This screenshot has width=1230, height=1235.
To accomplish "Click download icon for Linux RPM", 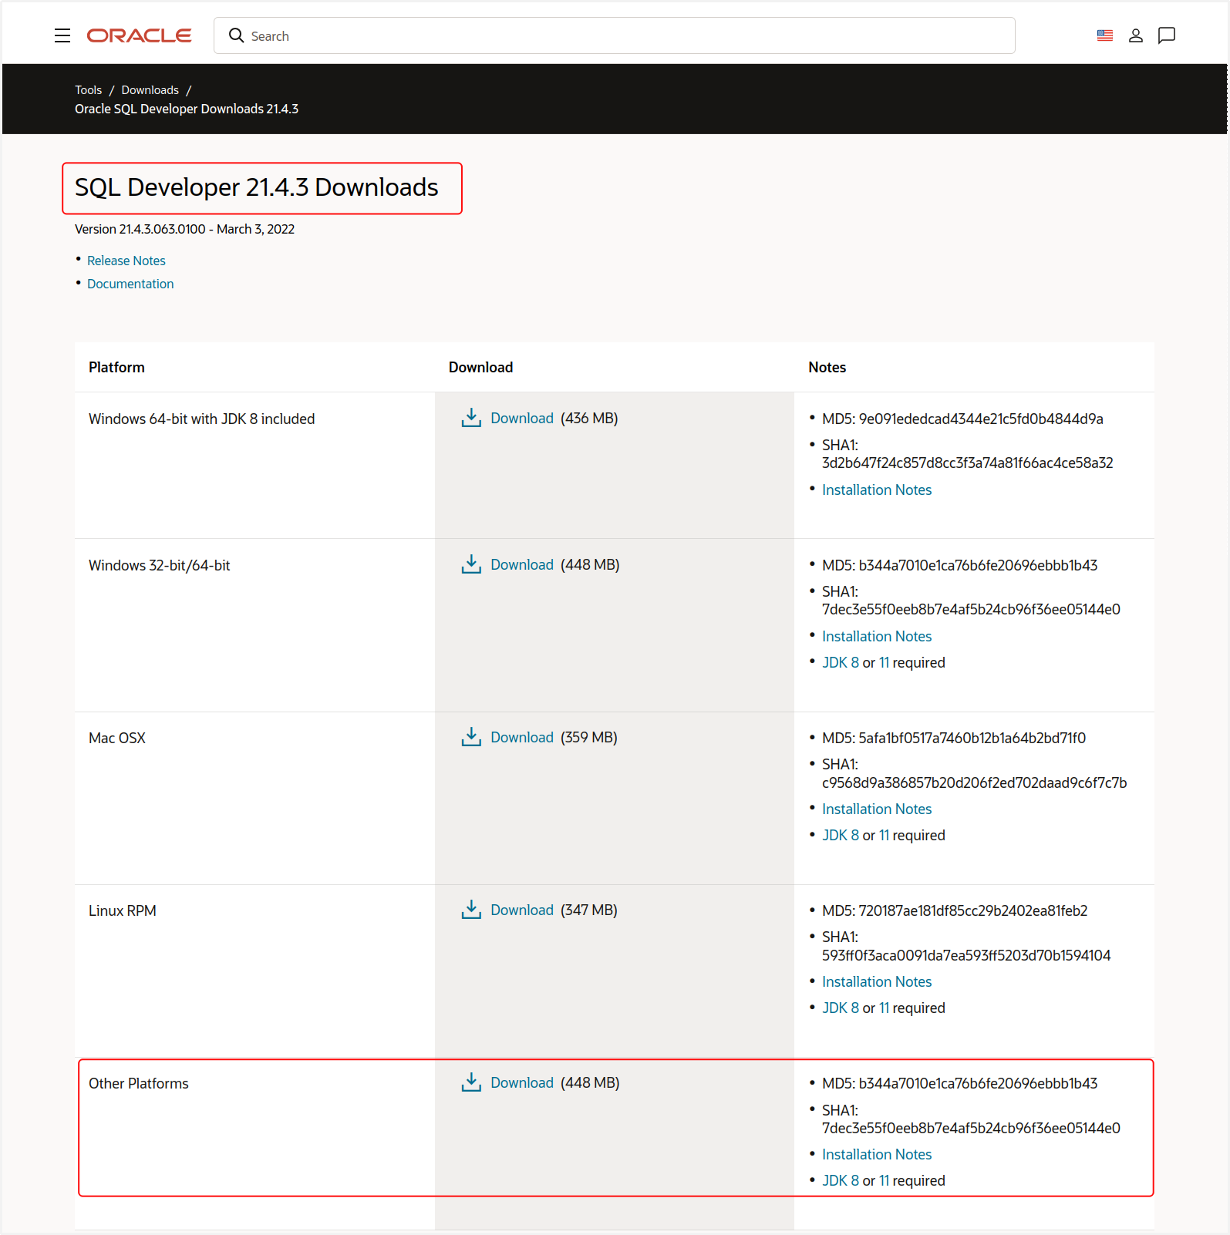I will (470, 910).
